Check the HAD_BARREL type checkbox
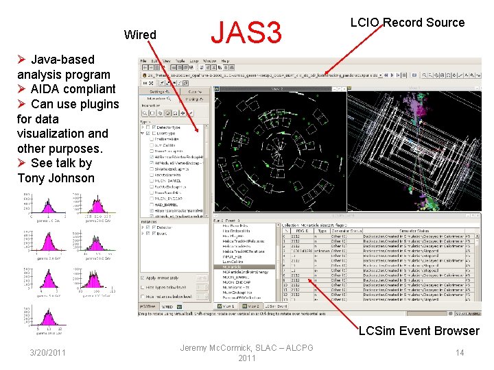This screenshot has height=370, width=494. (x=152, y=204)
